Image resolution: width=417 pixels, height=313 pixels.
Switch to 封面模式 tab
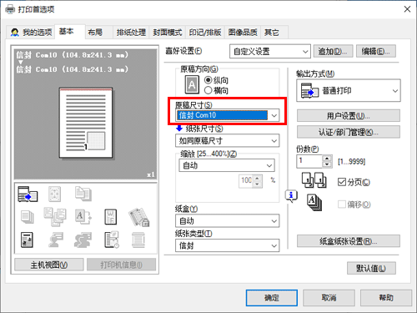pyautogui.click(x=168, y=33)
